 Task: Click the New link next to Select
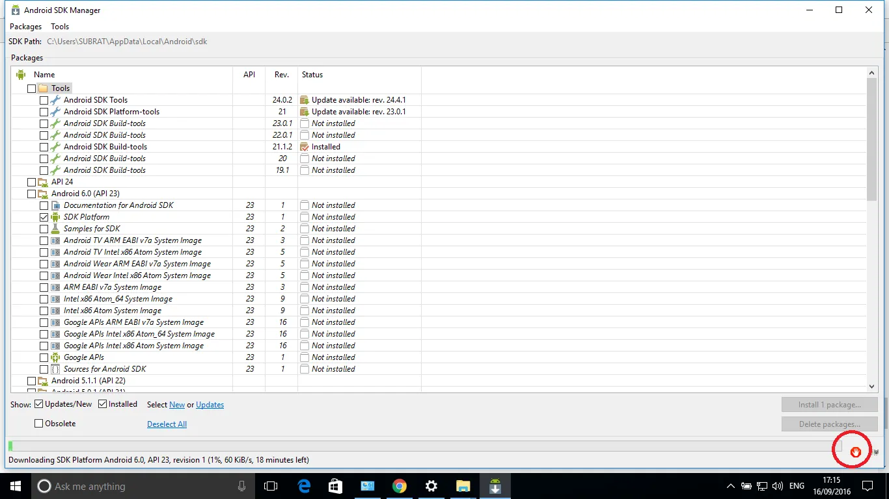[x=177, y=405]
